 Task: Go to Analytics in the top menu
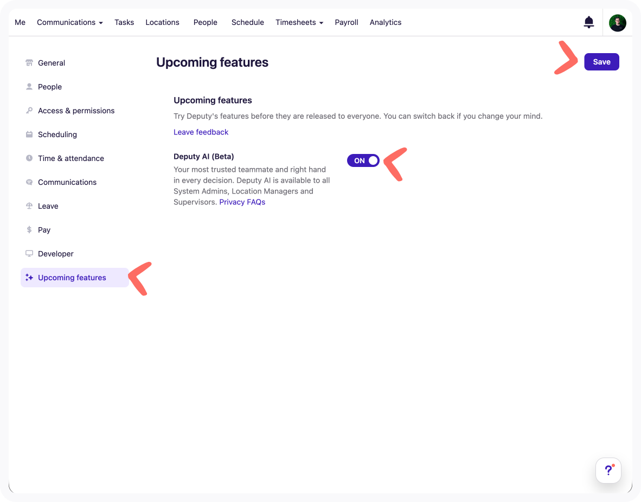click(385, 22)
